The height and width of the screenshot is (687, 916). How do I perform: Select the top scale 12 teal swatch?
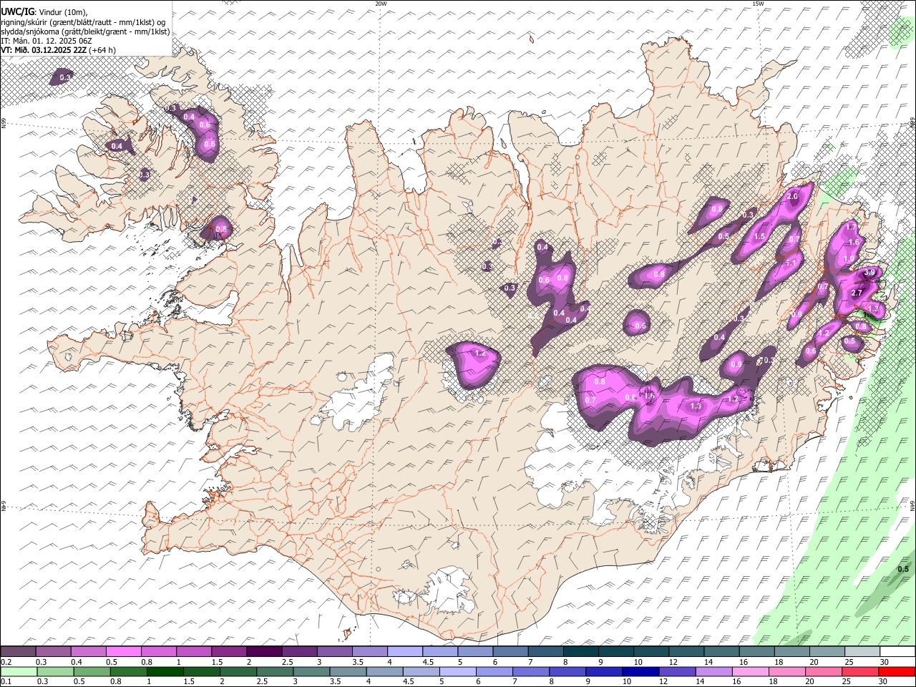click(686, 651)
